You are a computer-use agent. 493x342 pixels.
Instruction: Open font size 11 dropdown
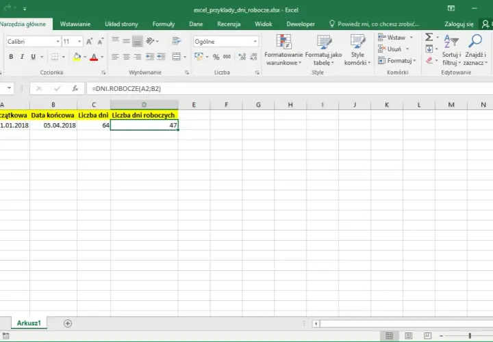point(79,42)
